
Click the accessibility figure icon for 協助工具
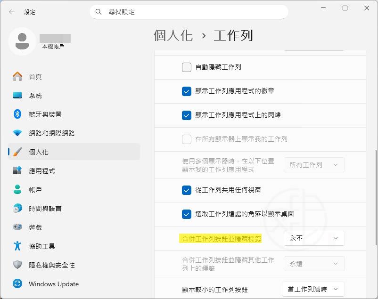point(17,246)
